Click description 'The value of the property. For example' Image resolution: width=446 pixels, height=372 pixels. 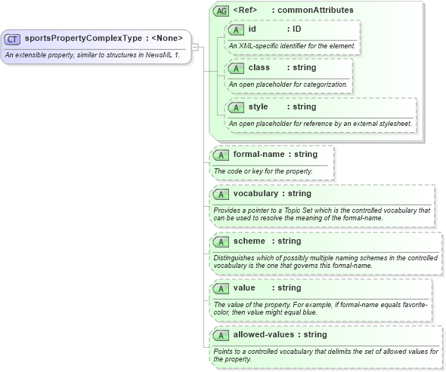point(321,309)
